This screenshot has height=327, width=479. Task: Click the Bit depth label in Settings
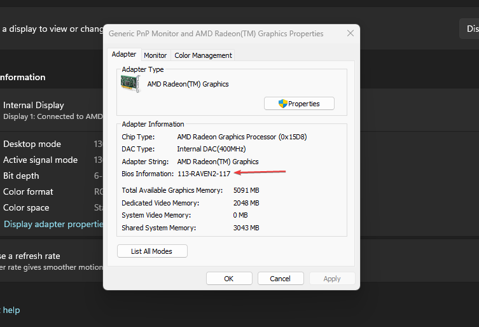point(21,176)
